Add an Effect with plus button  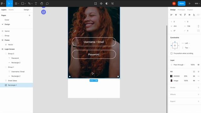click(198, 94)
